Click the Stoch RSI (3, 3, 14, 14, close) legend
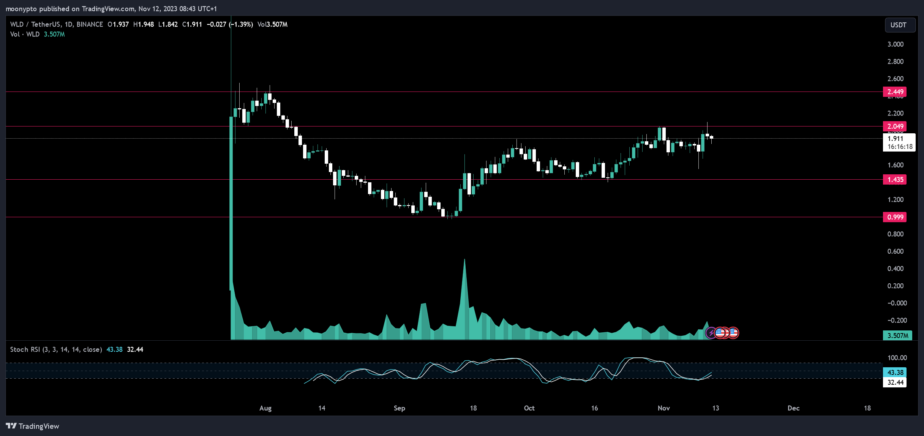Screen dimensions: 924x436 pos(56,349)
